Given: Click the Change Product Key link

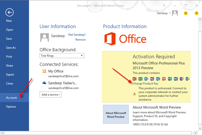Looking at the screenshot, I should (x=145, y=84).
